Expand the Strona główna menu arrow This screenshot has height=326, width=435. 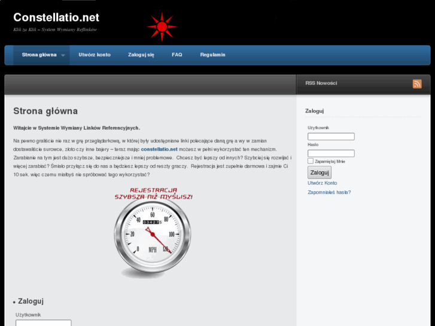click(63, 55)
